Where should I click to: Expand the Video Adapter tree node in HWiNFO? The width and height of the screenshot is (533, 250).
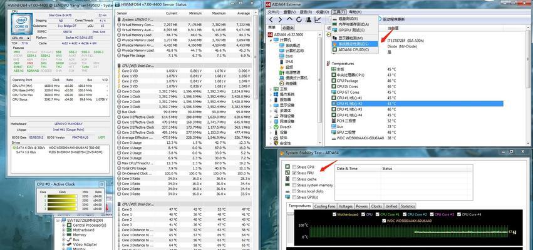[x=63, y=244]
